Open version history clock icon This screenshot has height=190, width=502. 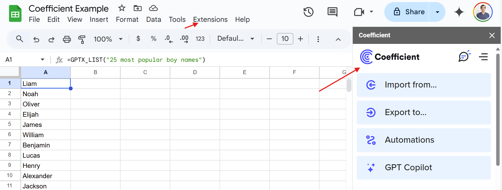click(x=308, y=12)
